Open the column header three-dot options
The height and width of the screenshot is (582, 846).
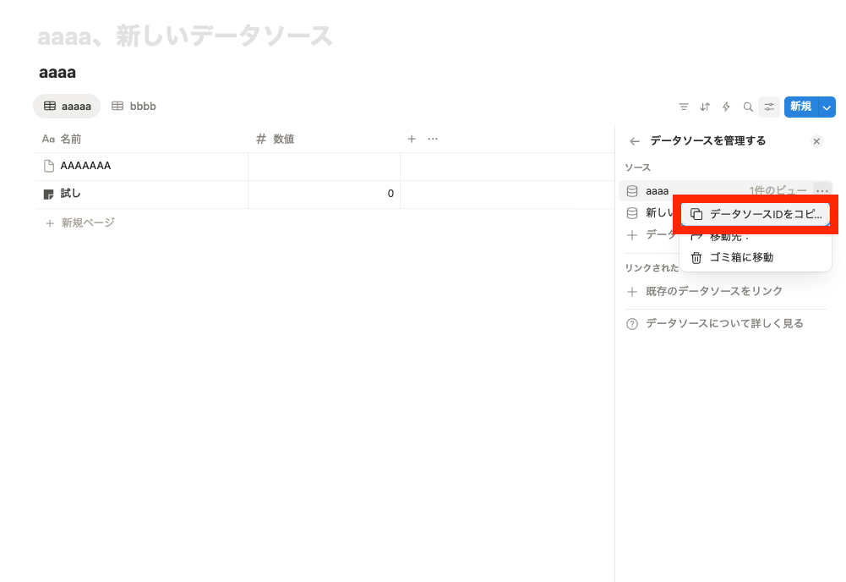[433, 139]
